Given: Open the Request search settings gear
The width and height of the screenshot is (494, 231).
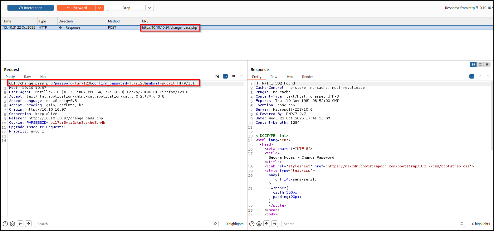Looking at the screenshot, I should 12,224.
